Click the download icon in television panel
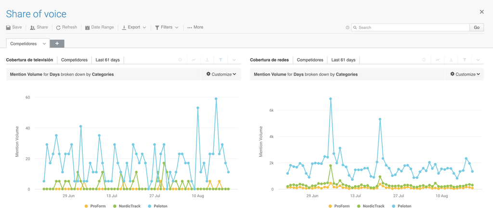 pos(207,60)
